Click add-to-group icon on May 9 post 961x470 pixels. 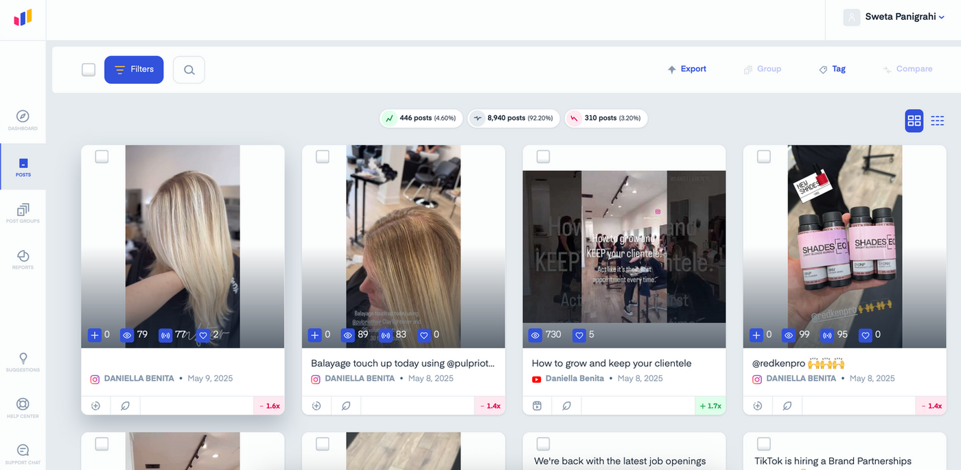pyautogui.click(x=96, y=406)
